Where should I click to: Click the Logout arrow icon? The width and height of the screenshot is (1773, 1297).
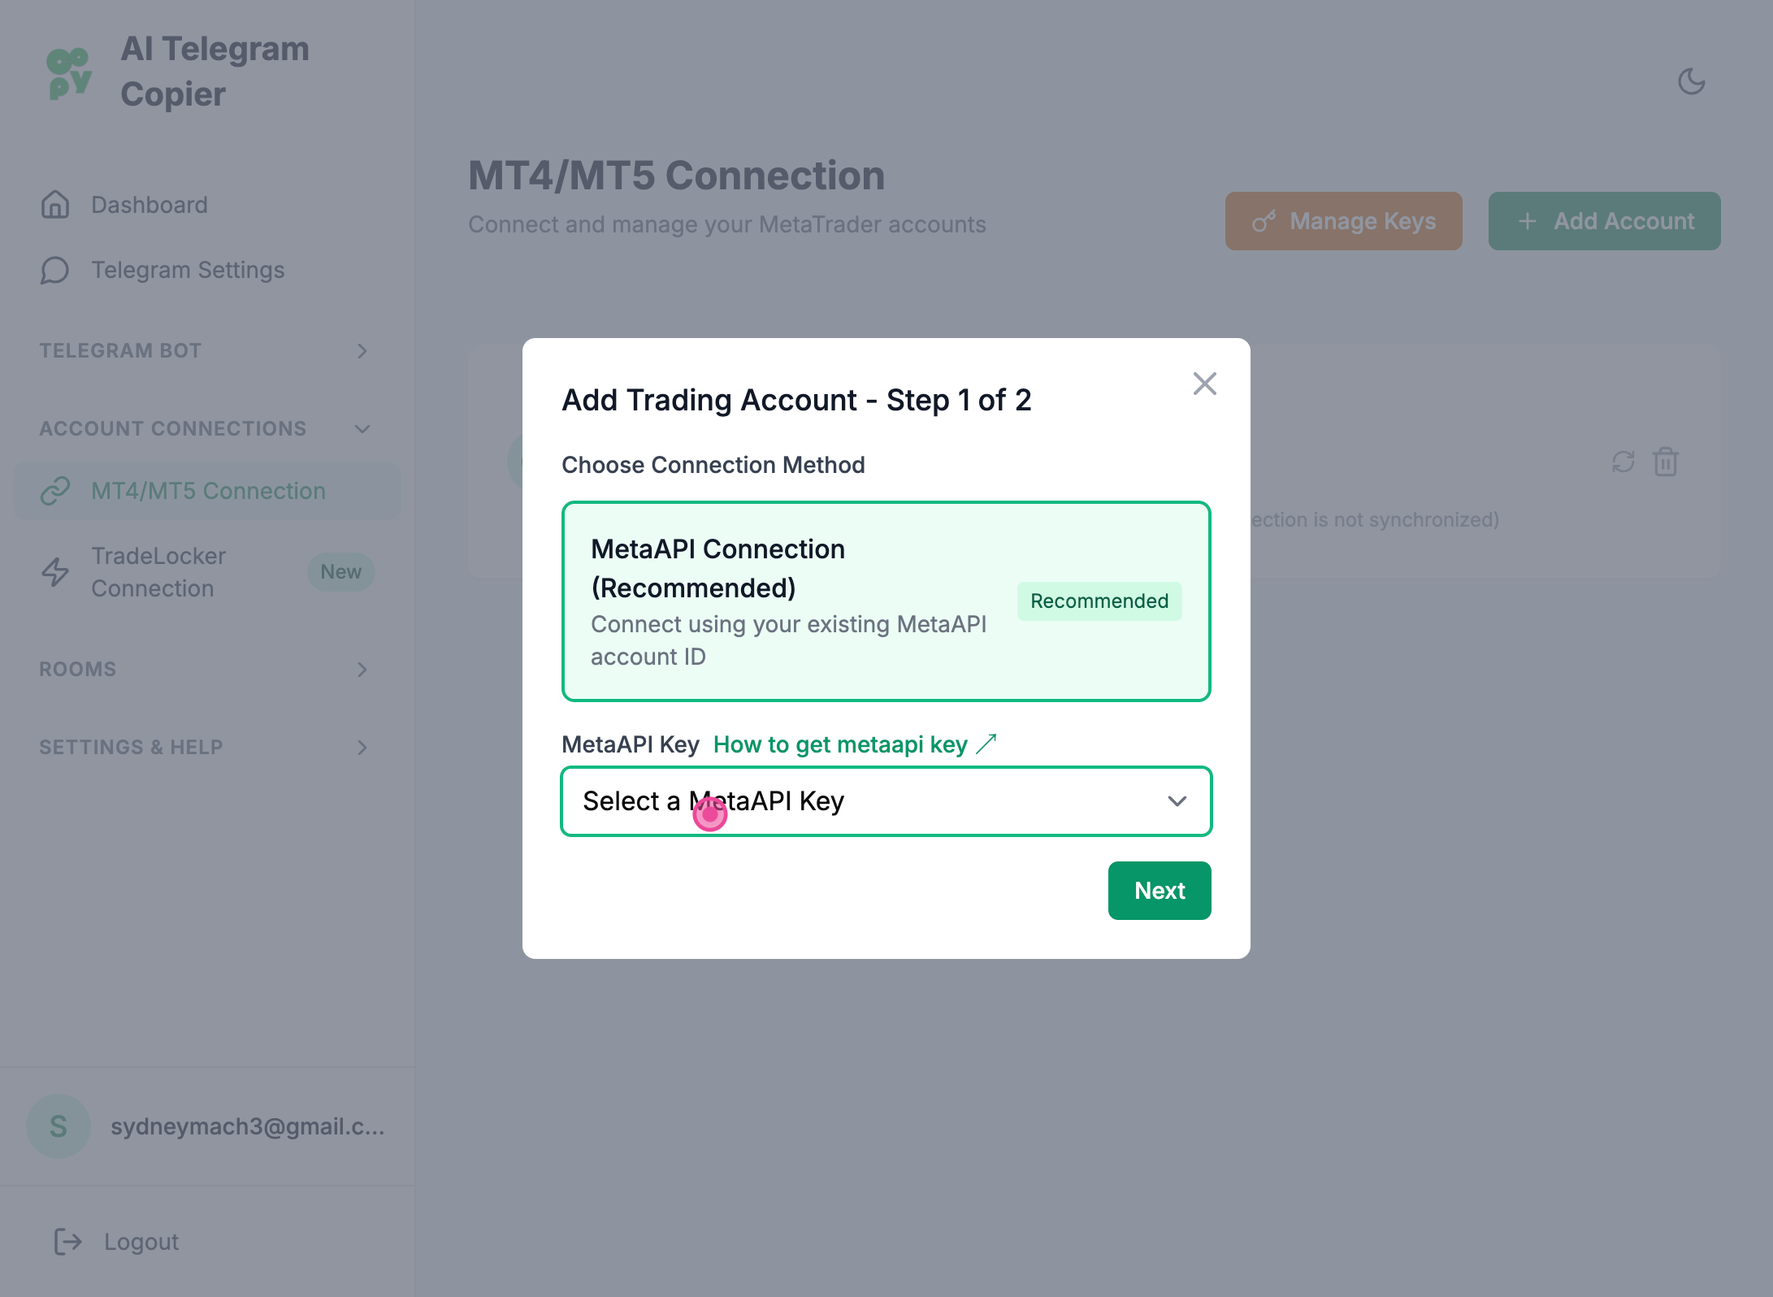point(68,1242)
